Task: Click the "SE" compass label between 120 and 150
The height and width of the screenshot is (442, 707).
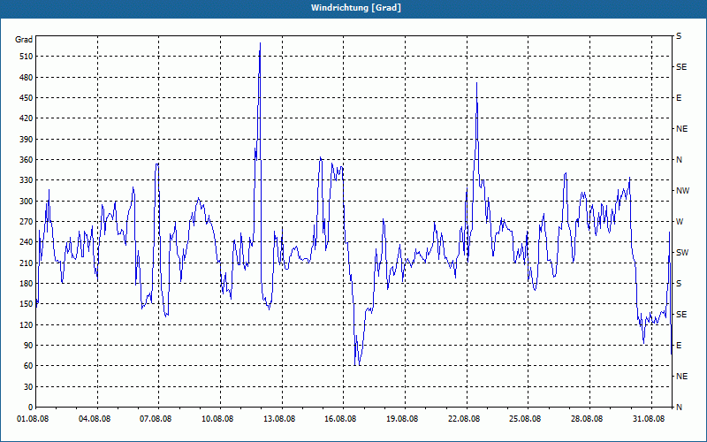Action: (681, 315)
